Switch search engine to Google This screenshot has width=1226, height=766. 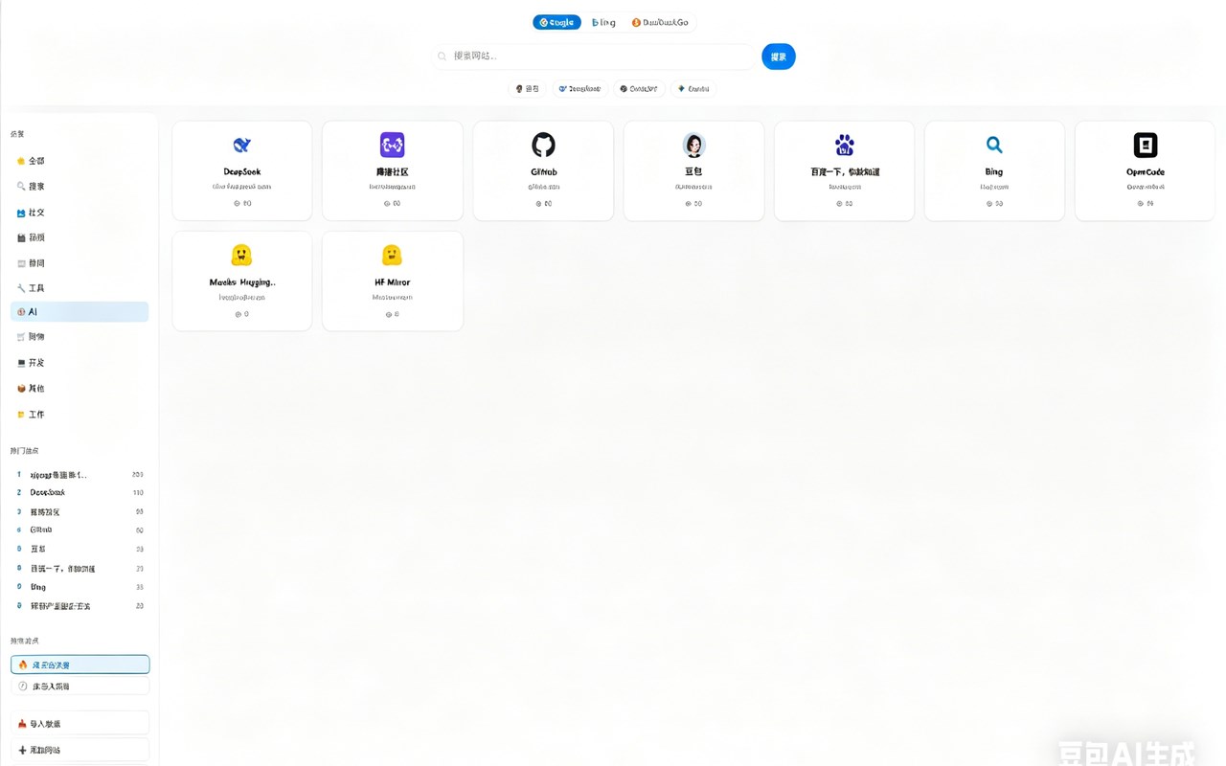click(x=556, y=22)
